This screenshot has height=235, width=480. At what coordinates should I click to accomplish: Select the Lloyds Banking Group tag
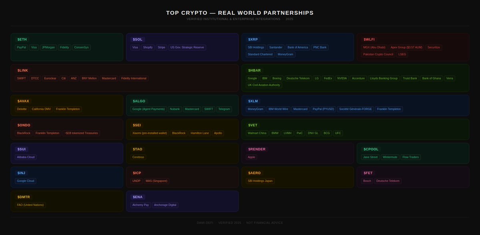[x=383, y=78]
